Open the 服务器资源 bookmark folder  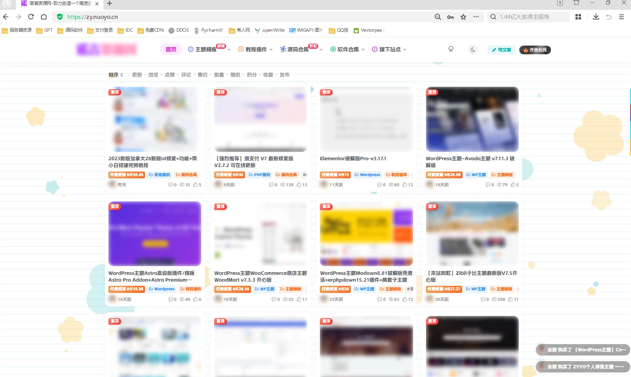click(17, 30)
